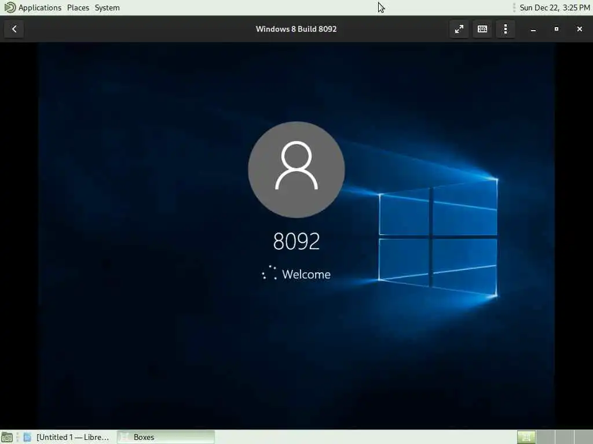The width and height of the screenshot is (593, 444).
Task: Click the 8092 user name
Action: click(296, 241)
